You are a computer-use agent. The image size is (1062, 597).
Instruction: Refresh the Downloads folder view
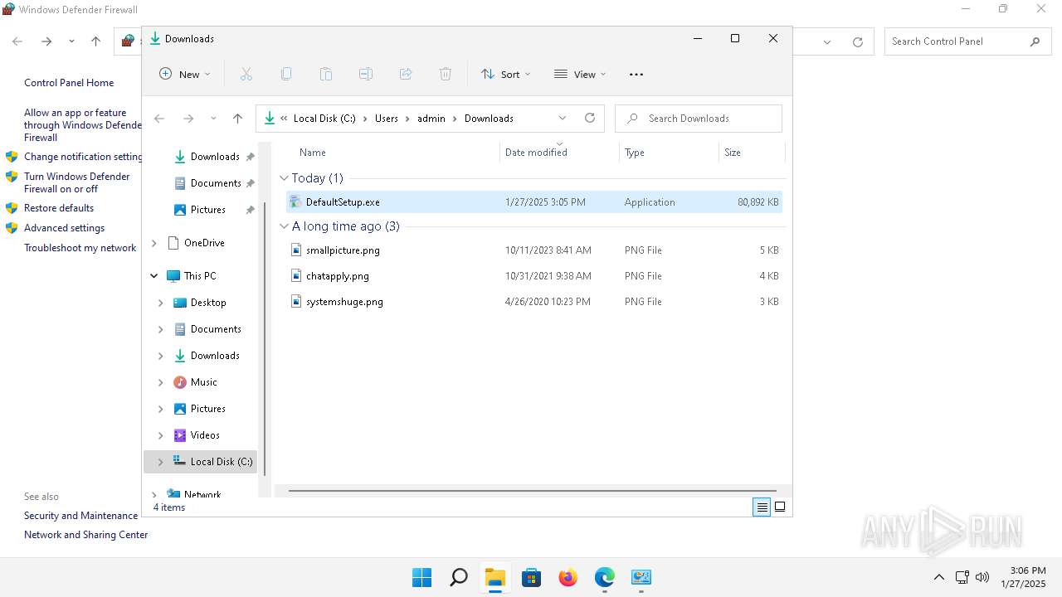pyautogui.click(x=590, y=118)
